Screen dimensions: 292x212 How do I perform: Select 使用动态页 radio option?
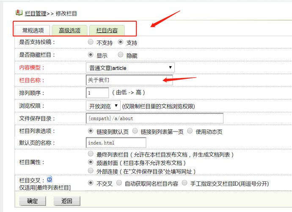190,131
